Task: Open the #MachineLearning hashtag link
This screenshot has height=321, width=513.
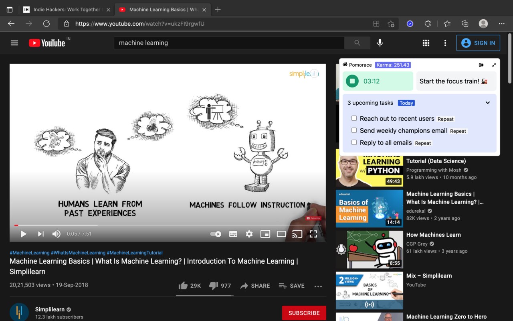Action: pos(29,253)
